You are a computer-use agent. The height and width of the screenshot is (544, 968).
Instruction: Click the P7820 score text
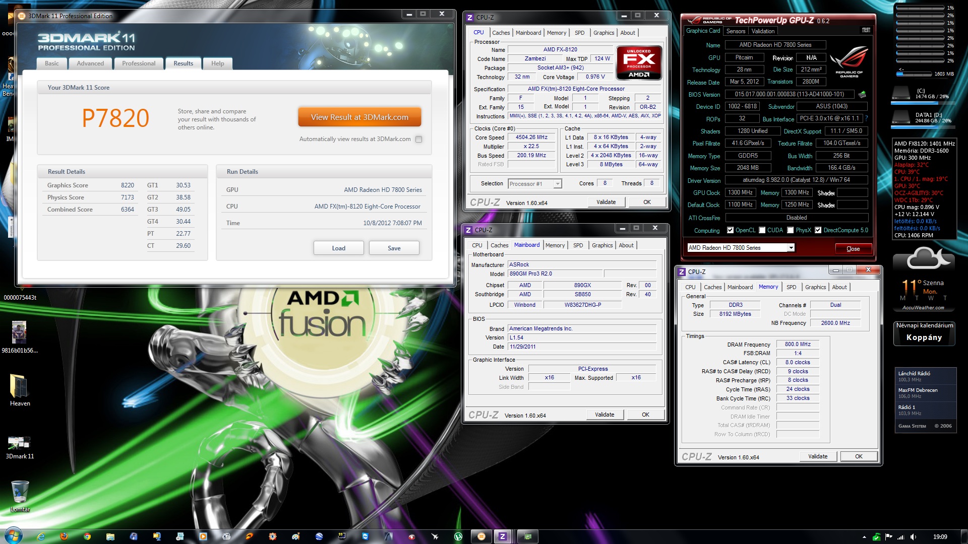(115, 119)
